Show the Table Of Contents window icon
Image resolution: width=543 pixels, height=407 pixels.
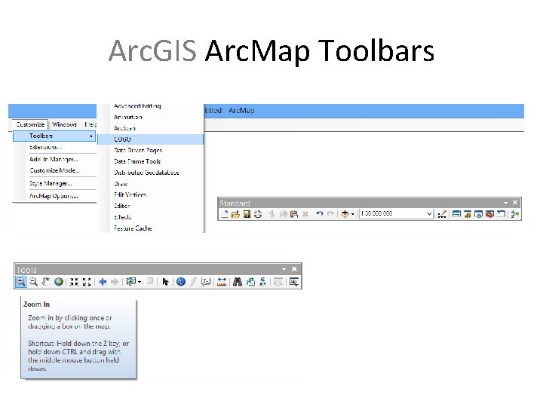point(456,214)
